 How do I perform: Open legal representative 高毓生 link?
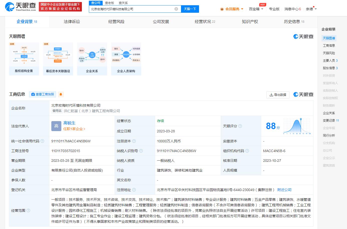(69, 123)
